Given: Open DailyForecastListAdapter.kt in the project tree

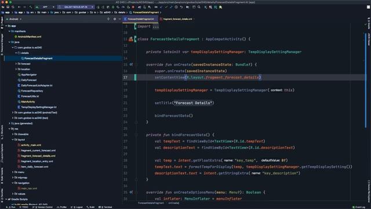Looking at the screenshot, I should [x=35, y=85].
